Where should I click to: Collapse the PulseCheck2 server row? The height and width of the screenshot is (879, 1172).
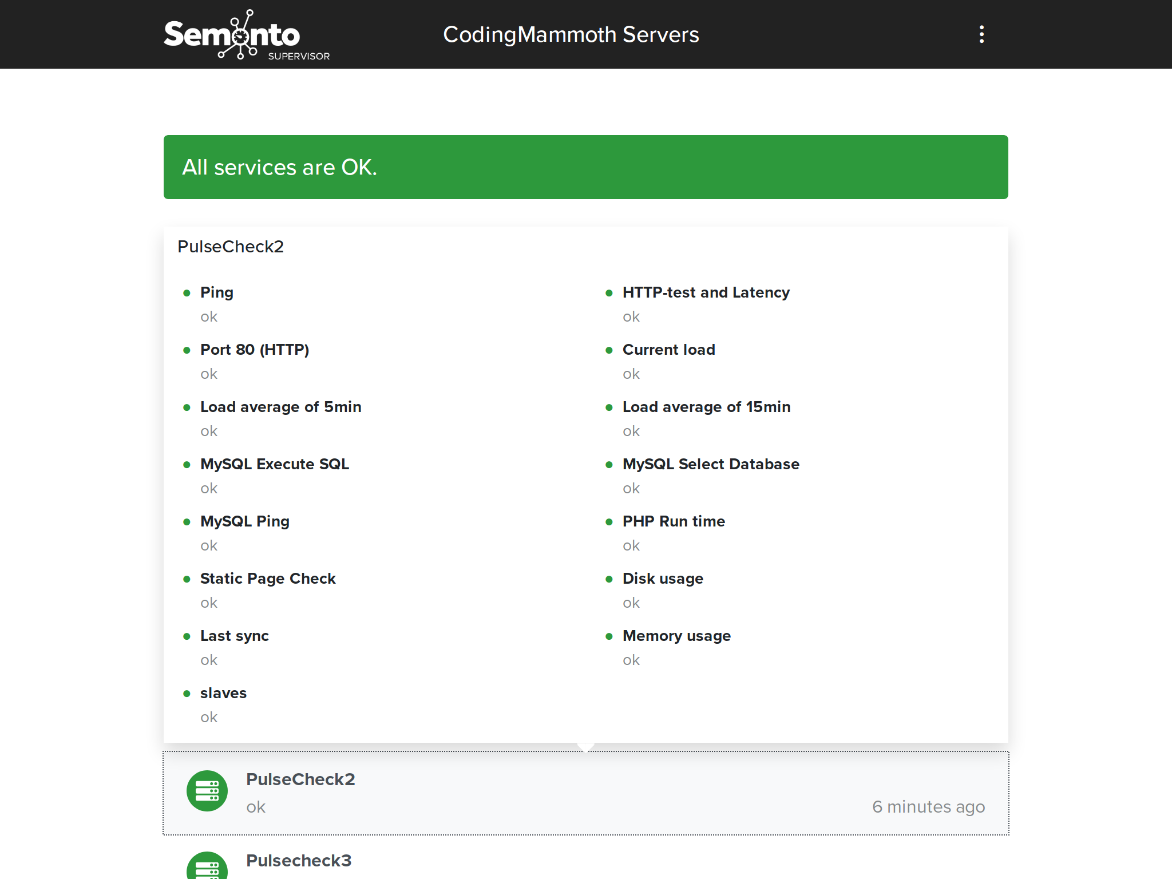(x=586, y=793)
